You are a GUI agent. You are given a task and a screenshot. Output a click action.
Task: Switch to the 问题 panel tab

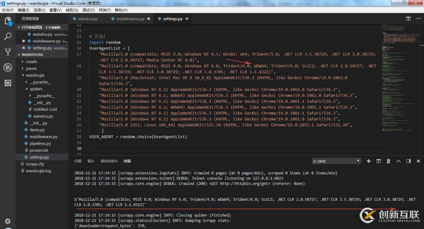point(78,161)
